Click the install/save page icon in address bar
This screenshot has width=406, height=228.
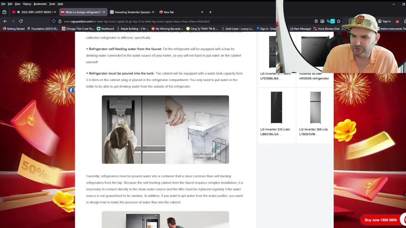[322, 21]
